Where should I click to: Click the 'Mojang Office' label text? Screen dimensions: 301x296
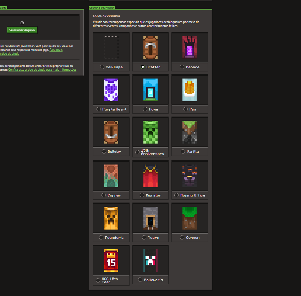(193, 195)
